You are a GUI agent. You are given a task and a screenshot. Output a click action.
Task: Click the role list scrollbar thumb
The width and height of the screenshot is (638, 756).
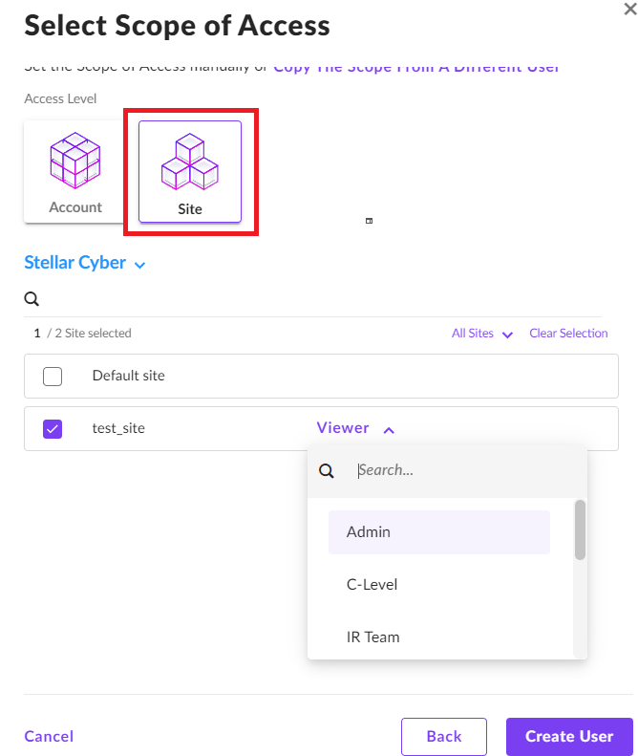click(x=580, y=529)
